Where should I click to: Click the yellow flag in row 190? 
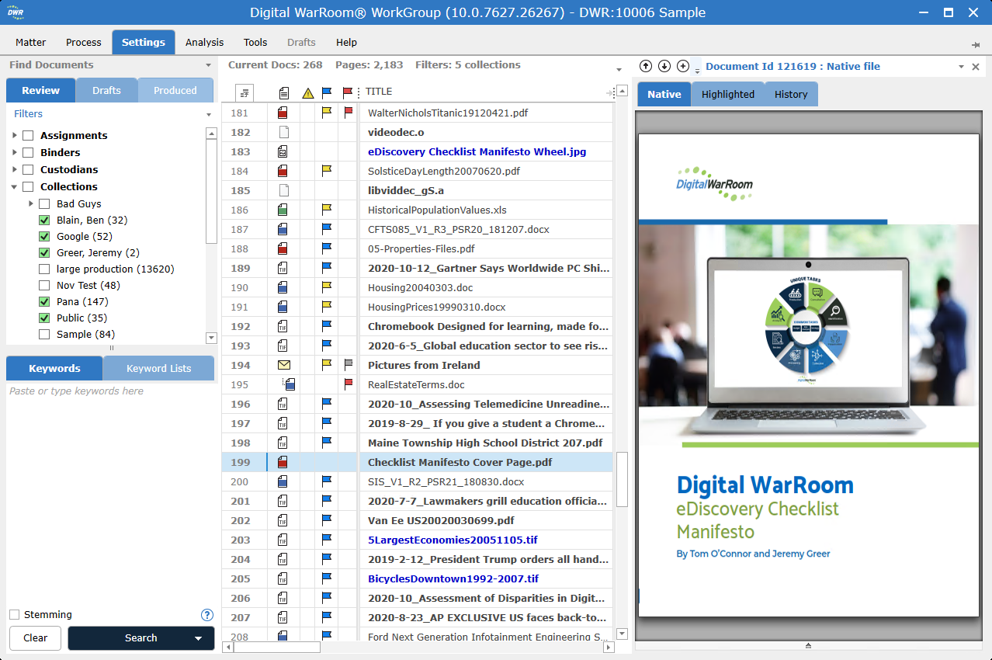pos(327,287)
